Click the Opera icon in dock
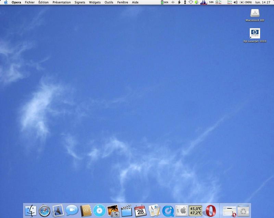 [x=210, y=210]
